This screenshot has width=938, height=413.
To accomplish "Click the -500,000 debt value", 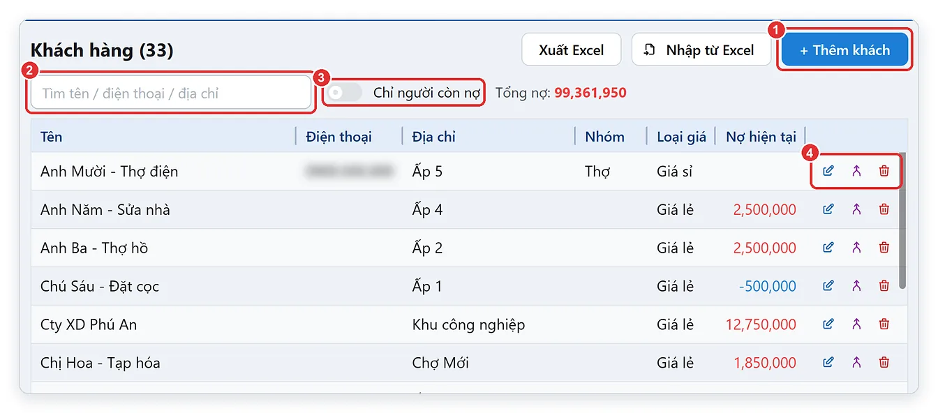I will click(768, 287).
